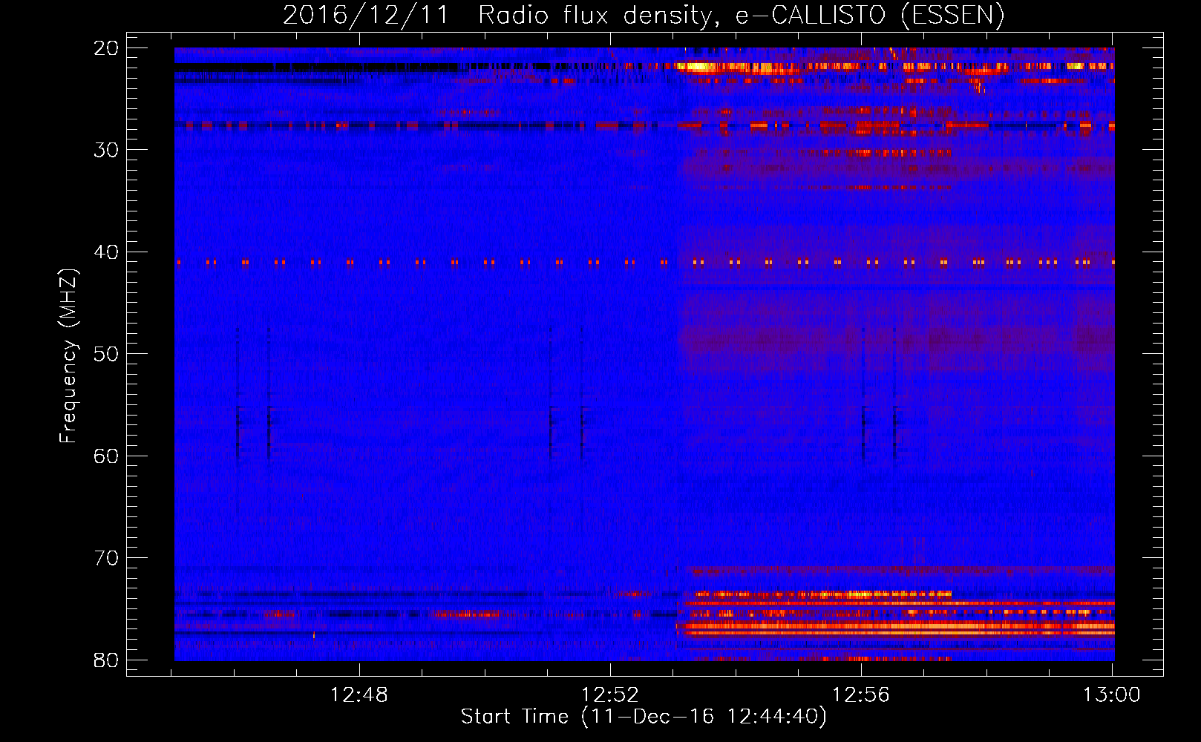Click the 12:56 time tick label
Image resolution: width=1201 pixels, height=742 pixels.
coord(861,695)
